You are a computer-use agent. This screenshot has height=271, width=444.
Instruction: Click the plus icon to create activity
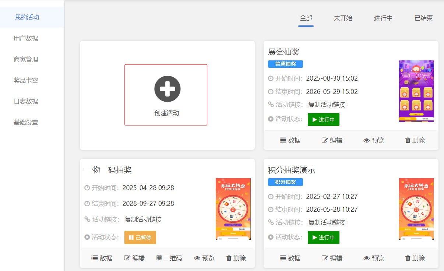coord(167,89)
